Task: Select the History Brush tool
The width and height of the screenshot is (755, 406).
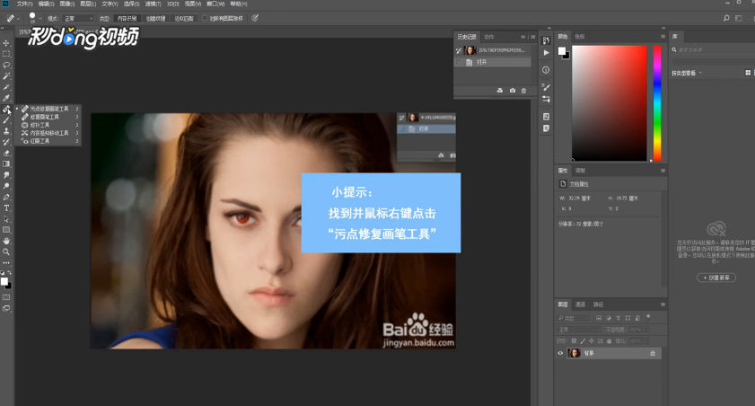Action: 6,142
